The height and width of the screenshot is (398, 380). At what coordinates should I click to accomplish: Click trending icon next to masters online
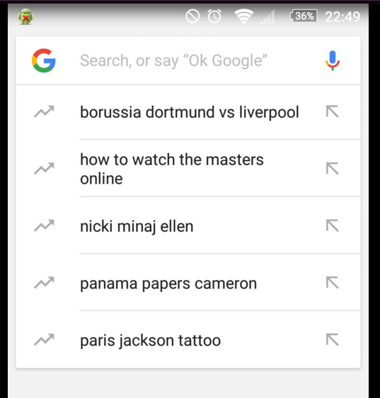pos(44,168)
